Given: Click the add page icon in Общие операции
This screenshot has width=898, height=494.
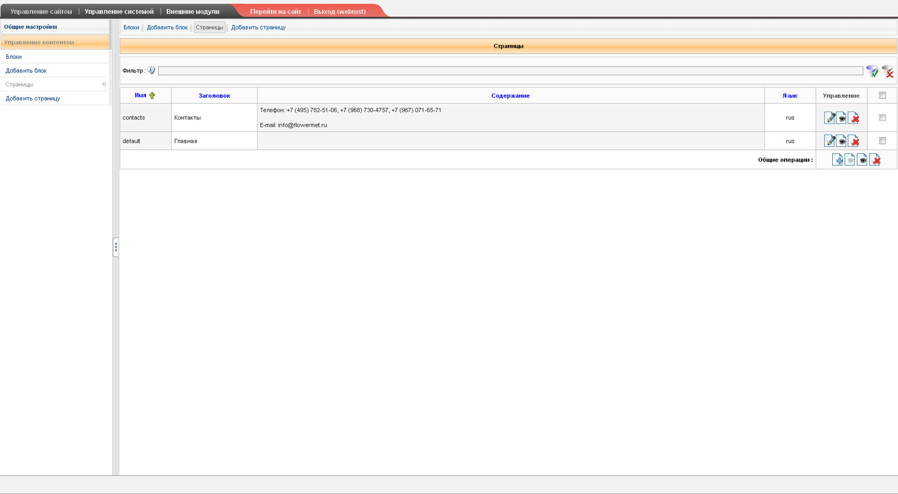Looking at the screenshot, I should pyautogui.click(x=837, y=160).
